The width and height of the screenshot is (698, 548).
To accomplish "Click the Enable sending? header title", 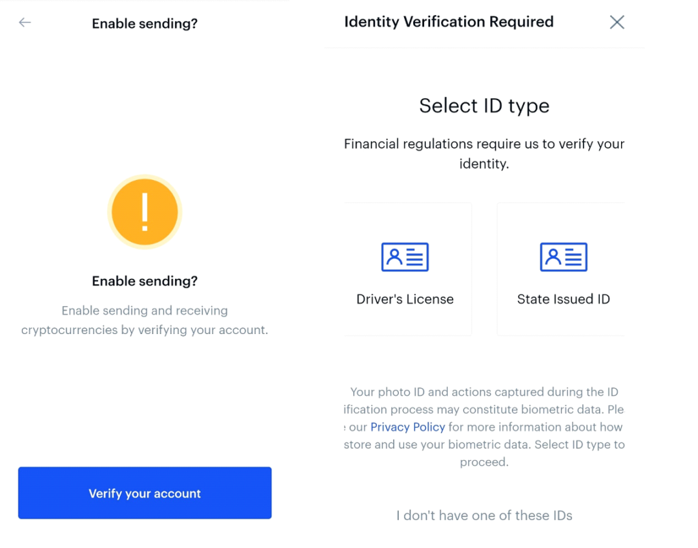I will point(145,23).
